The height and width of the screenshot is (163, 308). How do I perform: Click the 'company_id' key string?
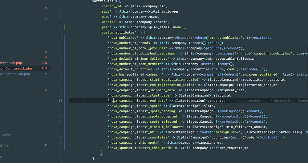(111, 6)
